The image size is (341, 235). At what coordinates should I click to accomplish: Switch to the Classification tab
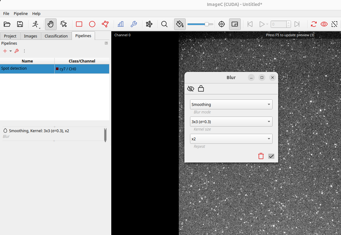(56, 36)
